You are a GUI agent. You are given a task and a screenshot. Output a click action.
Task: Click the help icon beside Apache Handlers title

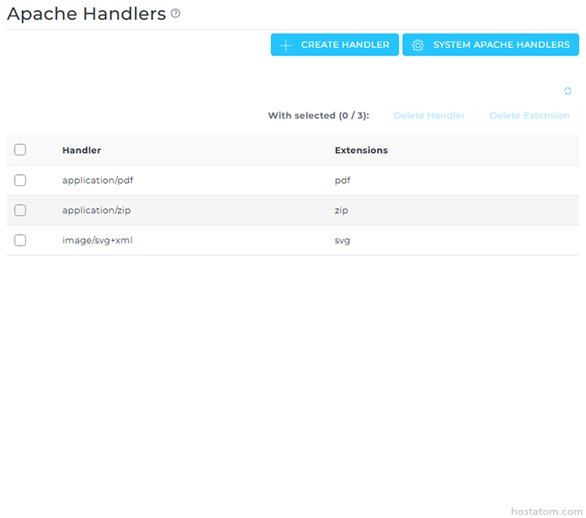(x=176, y=14)
